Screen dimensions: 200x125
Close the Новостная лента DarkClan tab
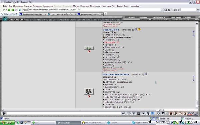click(x=76, y=14)
